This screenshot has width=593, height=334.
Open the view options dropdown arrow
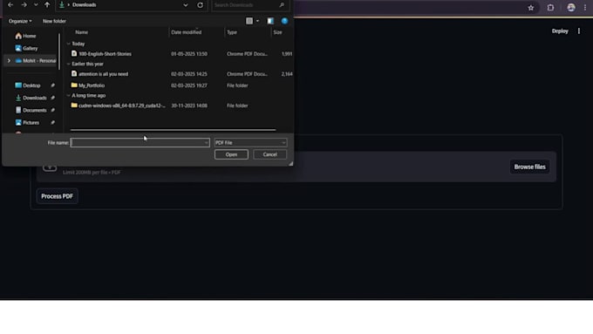point(257,21)
